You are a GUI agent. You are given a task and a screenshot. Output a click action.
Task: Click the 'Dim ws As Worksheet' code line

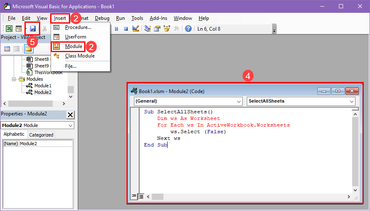[189, 118]
